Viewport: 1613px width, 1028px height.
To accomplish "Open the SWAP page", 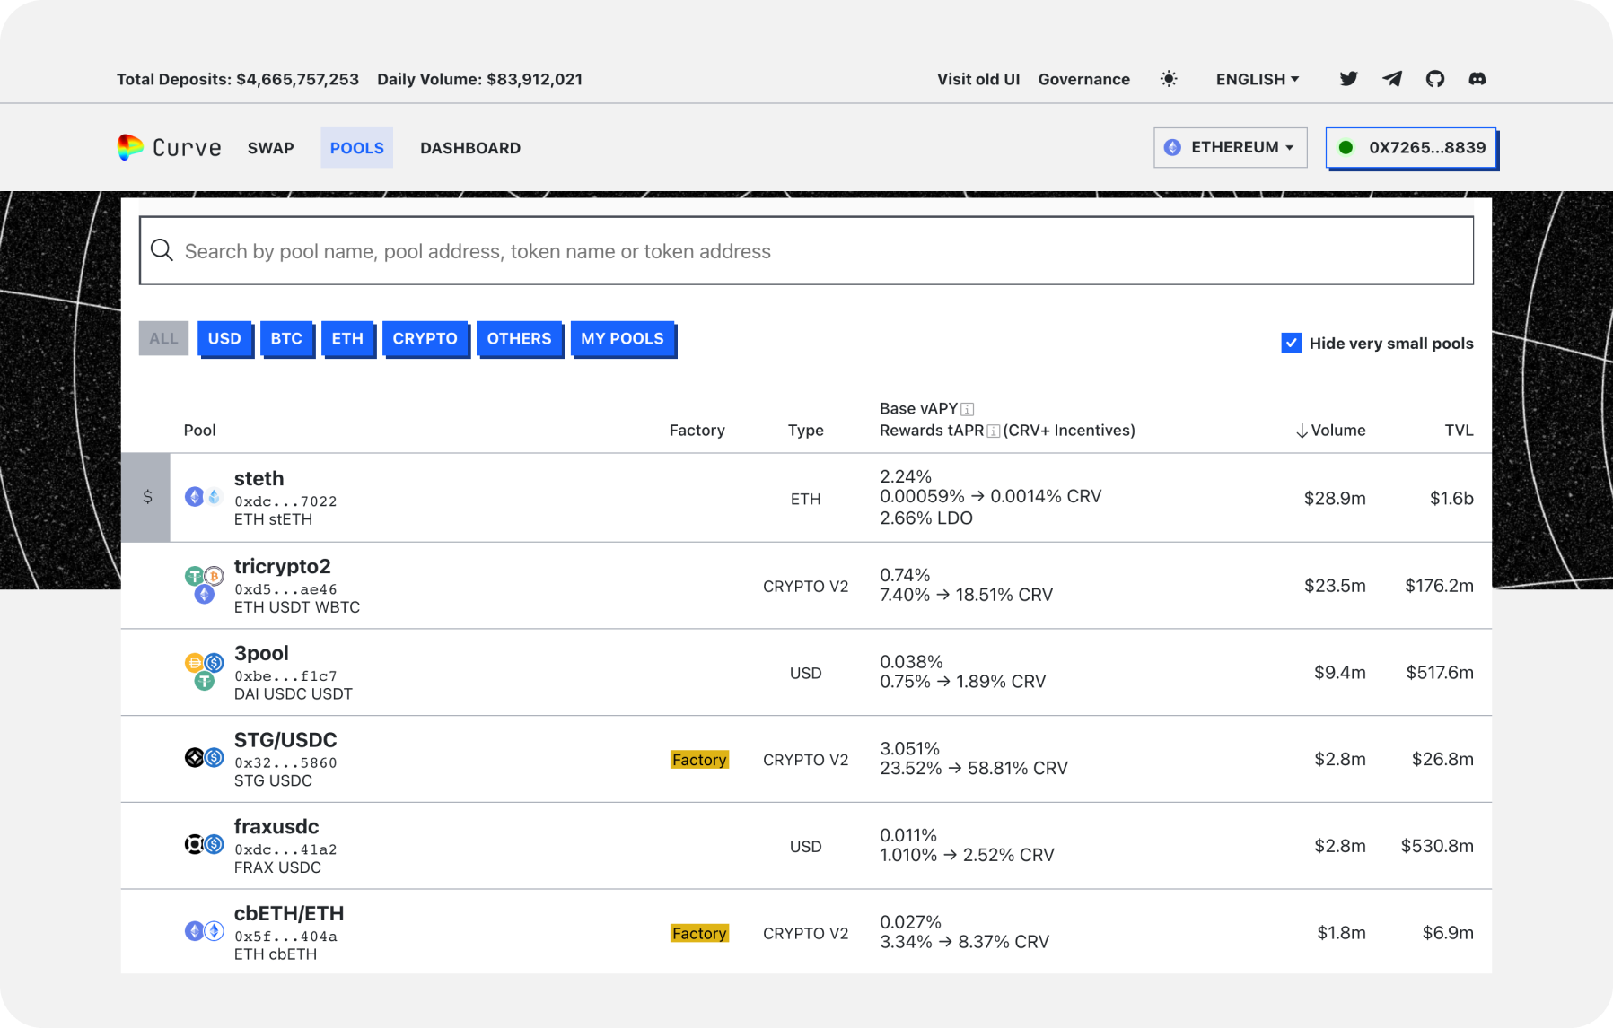I will coord(271,148).
